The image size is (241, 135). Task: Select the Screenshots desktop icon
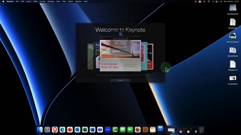[x=233, y=79]
